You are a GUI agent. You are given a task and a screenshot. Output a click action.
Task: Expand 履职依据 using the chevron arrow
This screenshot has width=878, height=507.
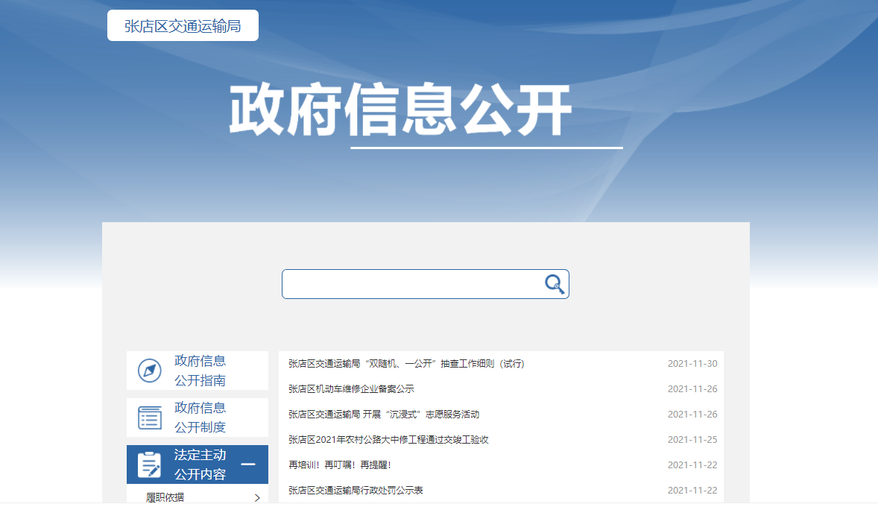(257, 497)
